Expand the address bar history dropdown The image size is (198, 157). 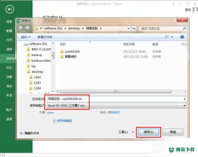click(x=128, y=28)
